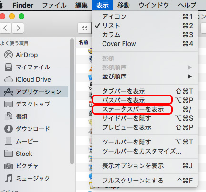Click the ミュージック note icon
This screenshot has width=206, height=192.
(x=9, y=178)
